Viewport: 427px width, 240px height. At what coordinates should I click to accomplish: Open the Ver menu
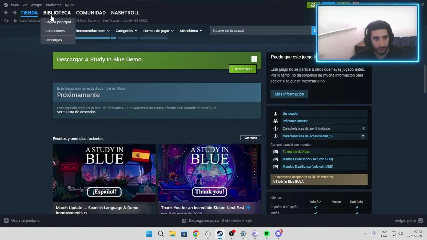click(x=25, y=5)
